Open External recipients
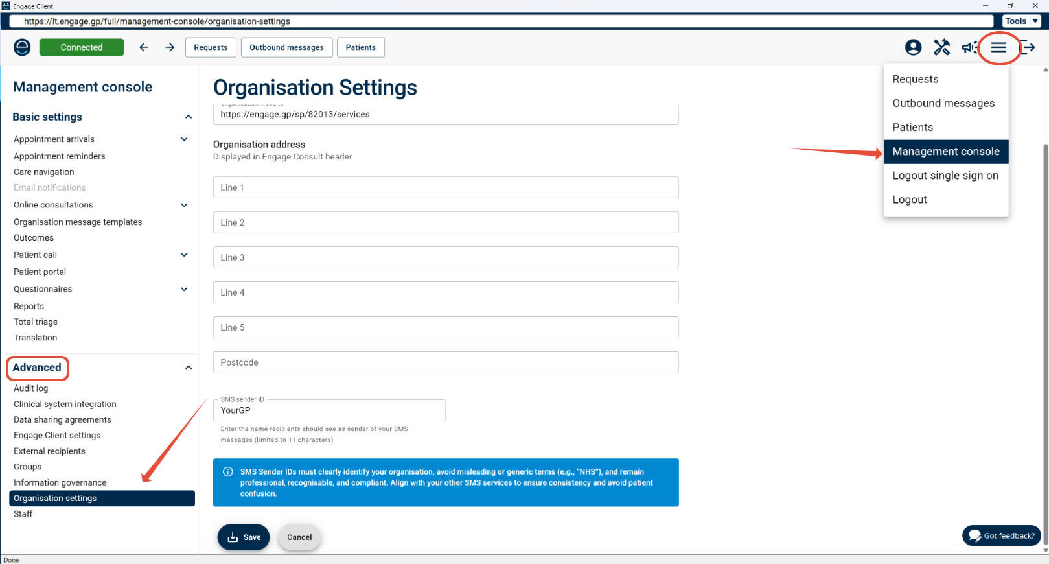Viewport: 1049px width, 564px height. pyautogui.click(x=50, y=451)
